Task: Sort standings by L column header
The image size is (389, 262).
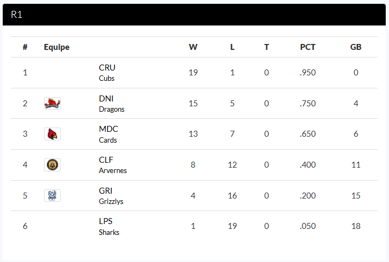Action: pos(232,47)
